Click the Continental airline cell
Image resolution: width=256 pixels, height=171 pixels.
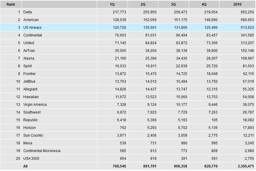coord(59,35)
